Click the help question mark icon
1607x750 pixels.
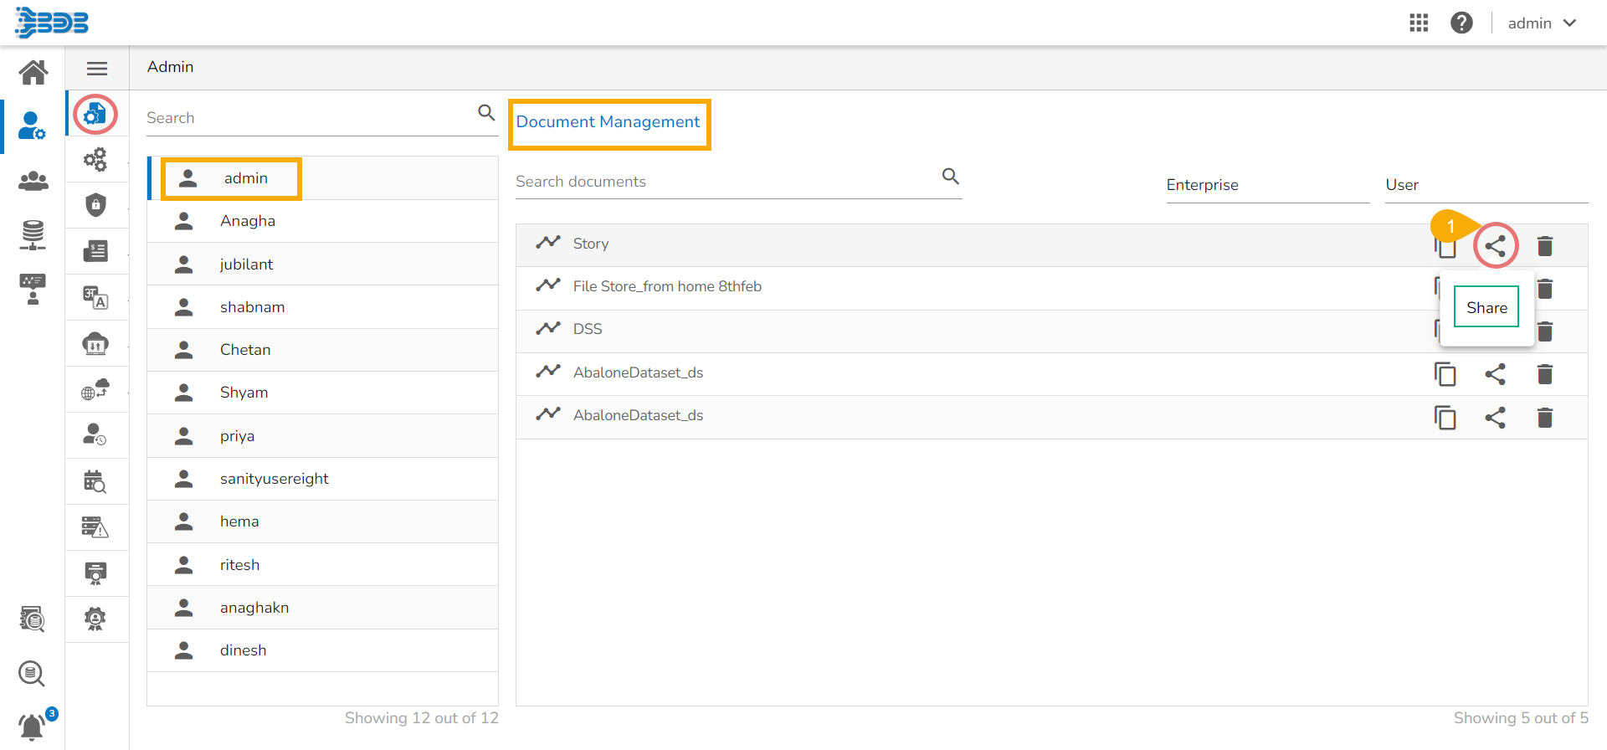1461,23
